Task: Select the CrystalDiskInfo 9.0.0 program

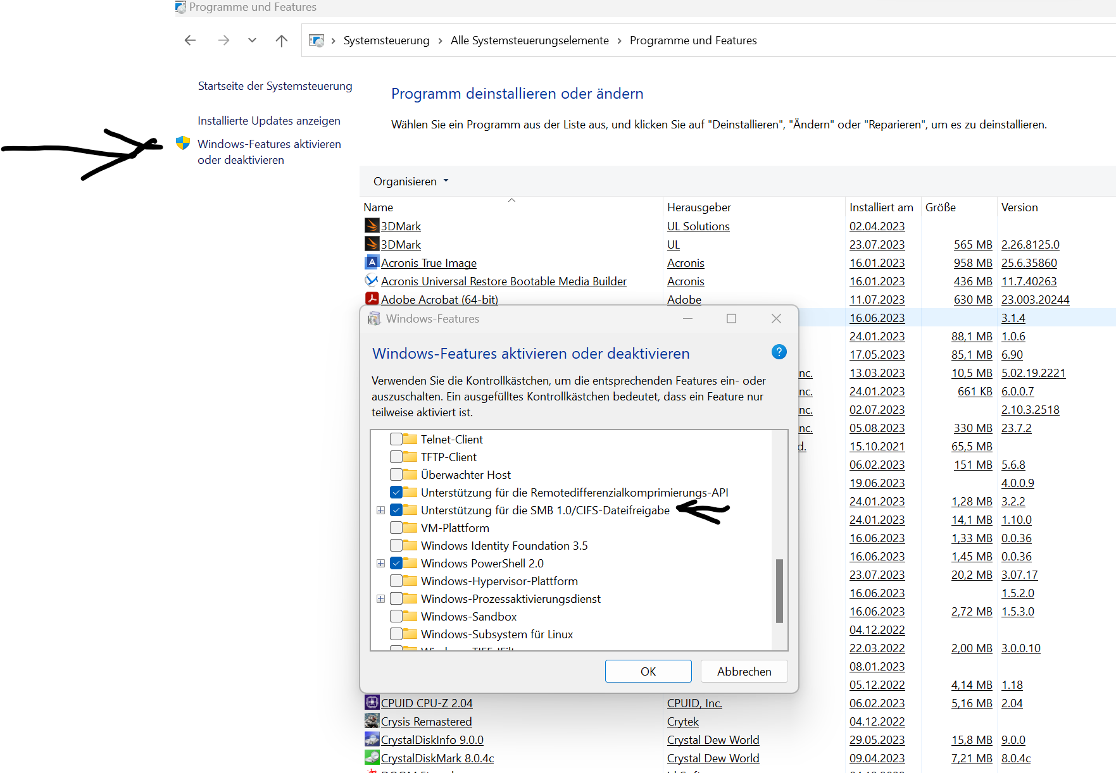Action: point(432,739)
